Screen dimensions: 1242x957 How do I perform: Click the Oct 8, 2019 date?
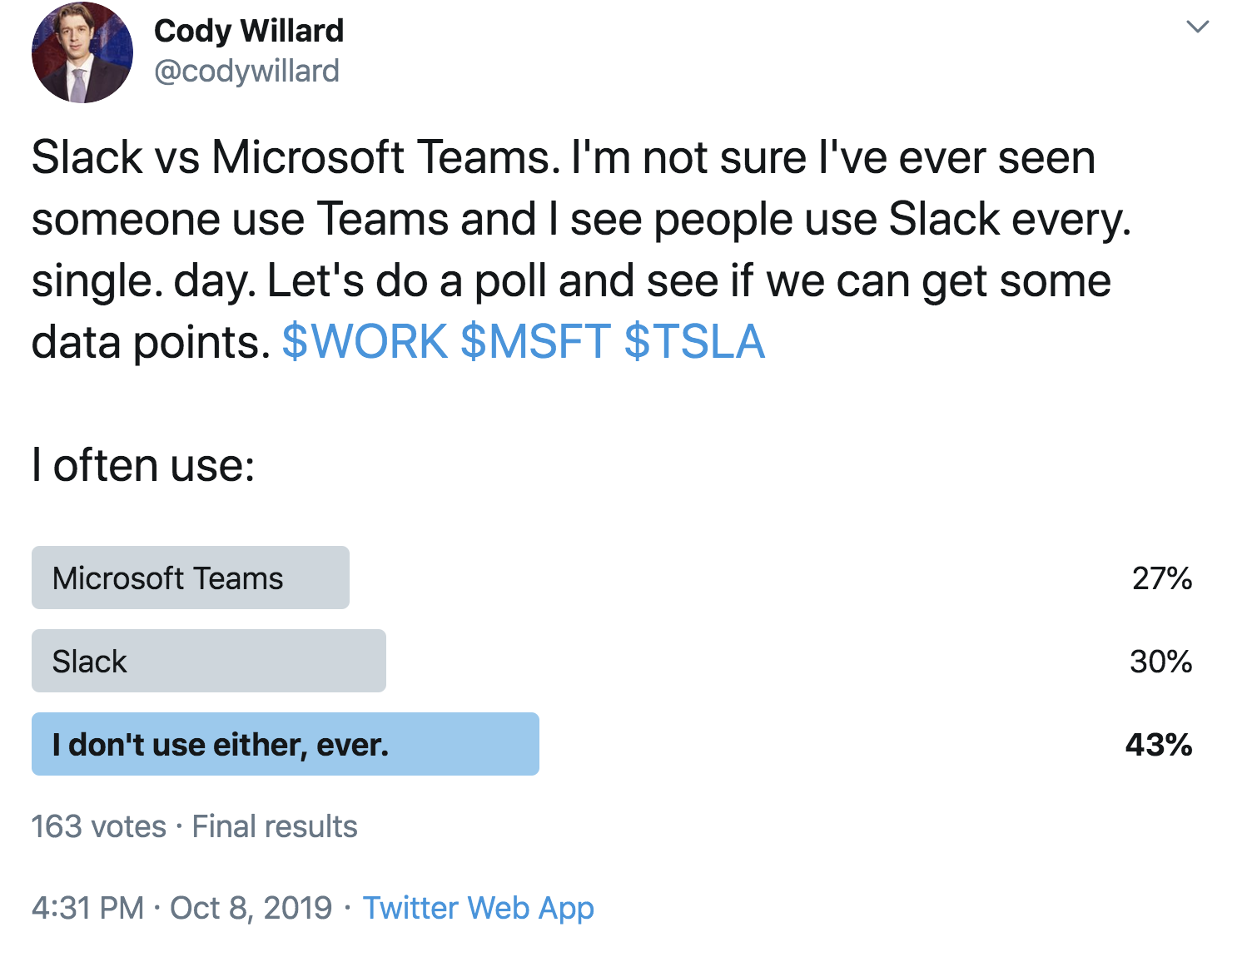click(251, 908)
